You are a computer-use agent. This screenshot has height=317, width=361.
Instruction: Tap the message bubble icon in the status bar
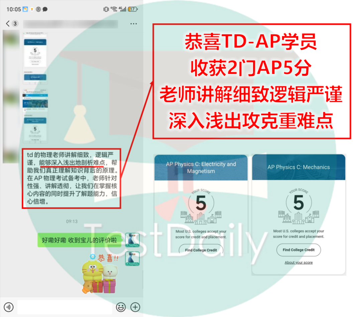pos(45,9)
